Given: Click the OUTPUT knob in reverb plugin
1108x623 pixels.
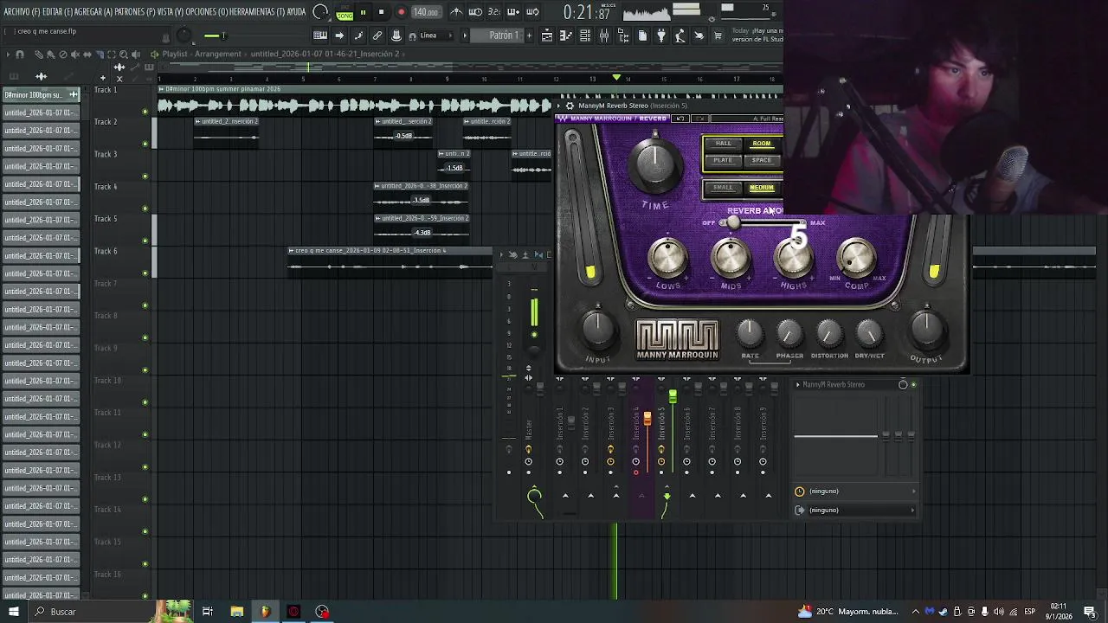Looking at the screenshot, I should click(925, 330).
